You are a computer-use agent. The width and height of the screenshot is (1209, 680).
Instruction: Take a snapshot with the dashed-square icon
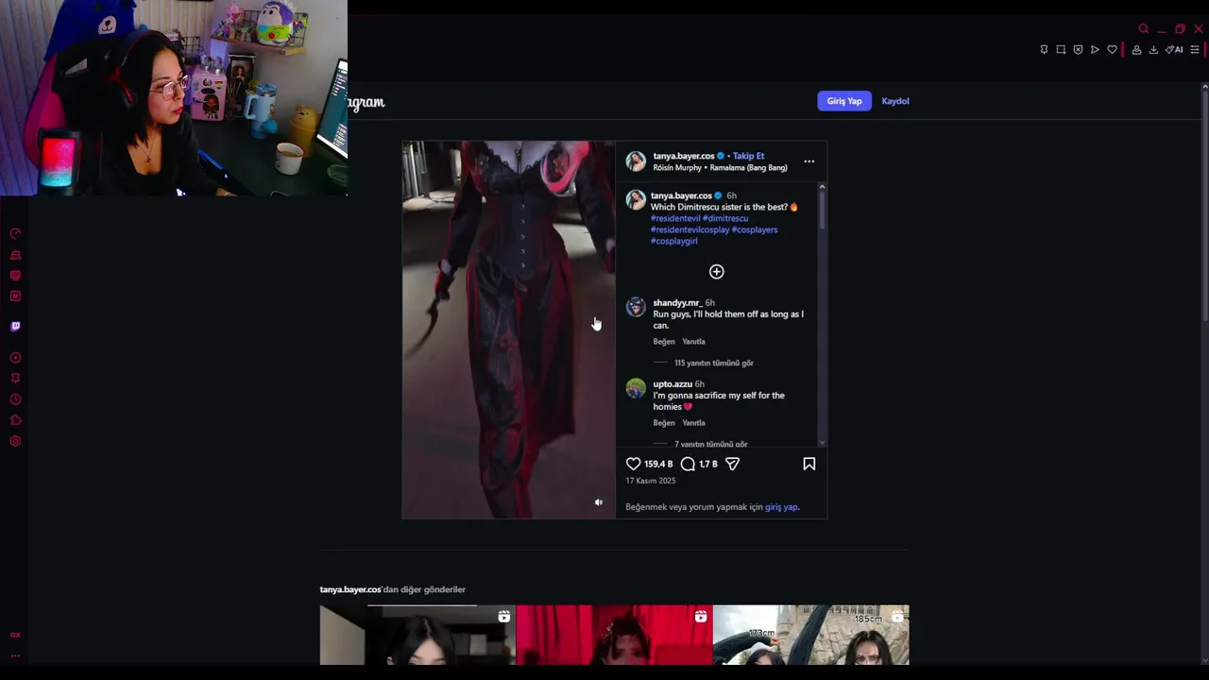pos(1061,50)
